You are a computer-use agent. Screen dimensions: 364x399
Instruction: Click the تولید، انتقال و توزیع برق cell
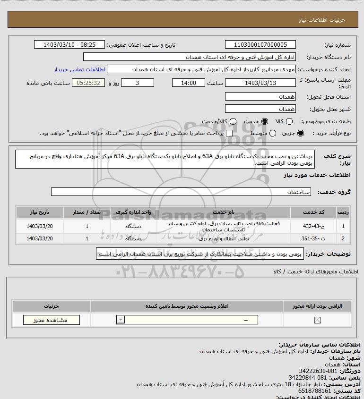pos(224,238)
